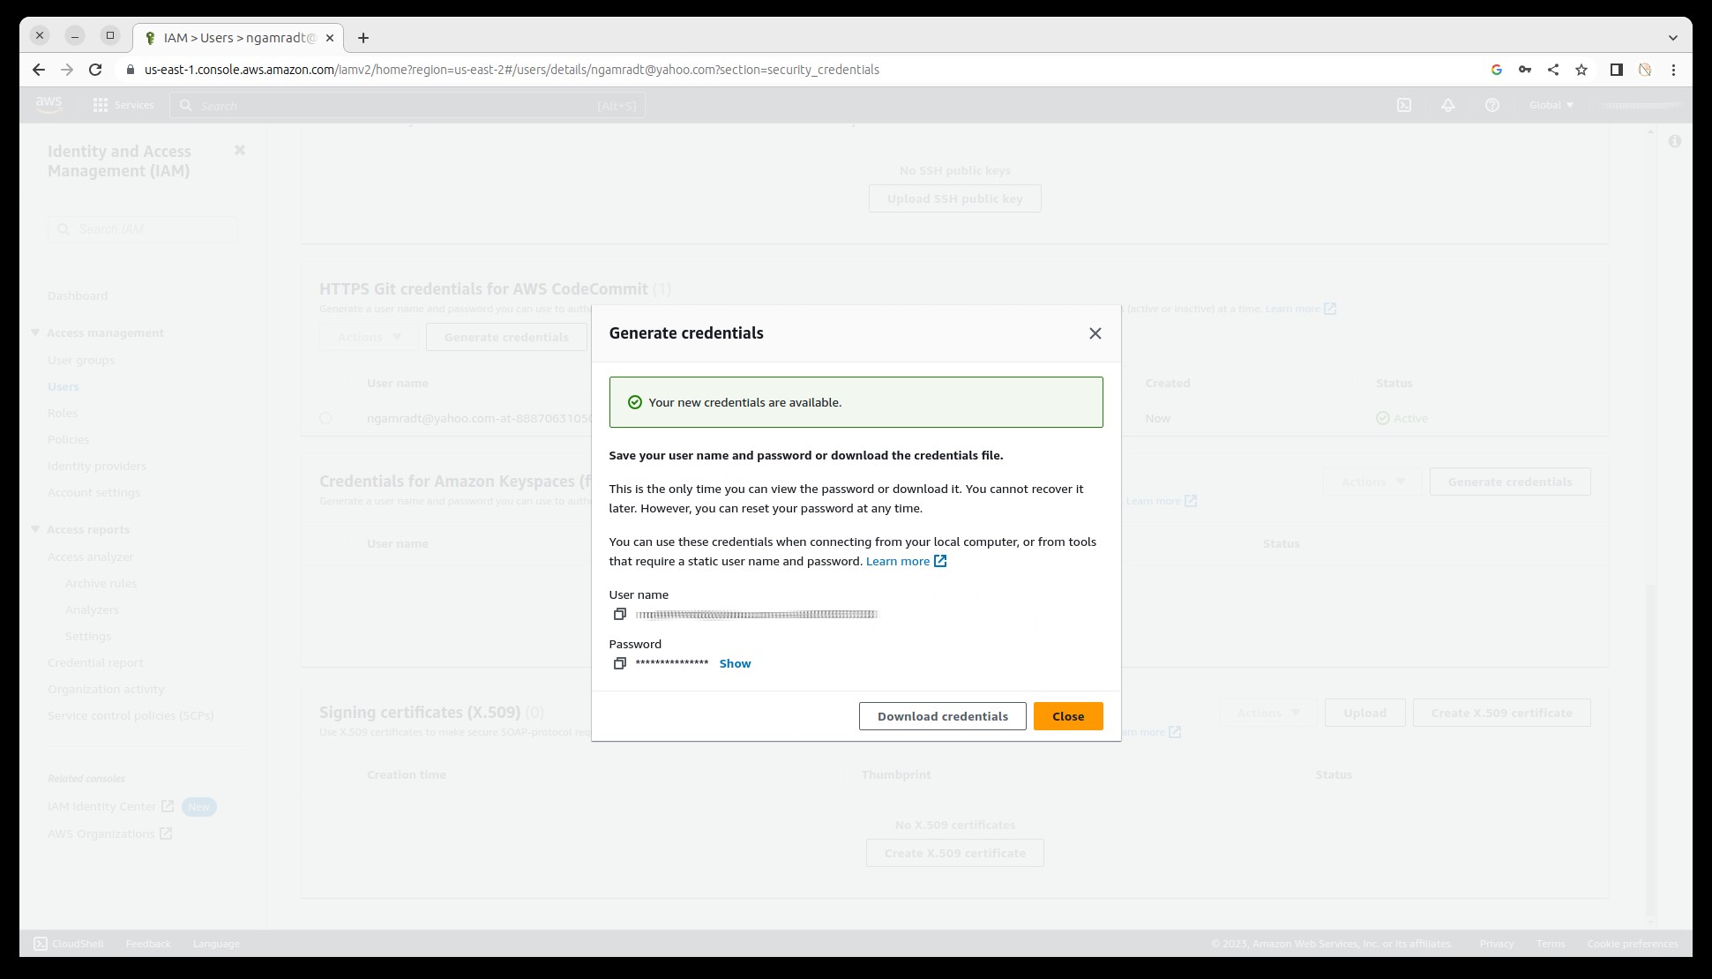Screen dimensions: 1712x979
Task: Click the Google icon in address bar
Action: [x=1496, y=70]
